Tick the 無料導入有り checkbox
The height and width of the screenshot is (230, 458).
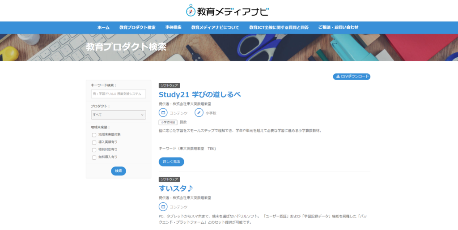click(94, 158)
